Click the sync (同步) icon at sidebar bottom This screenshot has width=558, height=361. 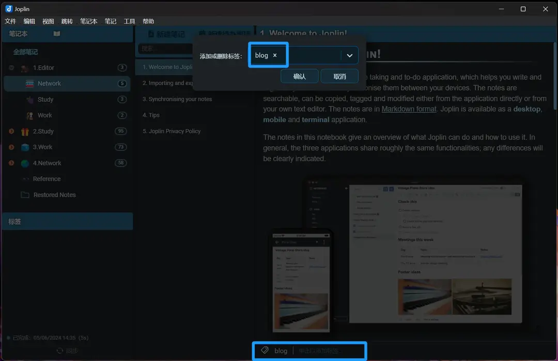[60, 351]
